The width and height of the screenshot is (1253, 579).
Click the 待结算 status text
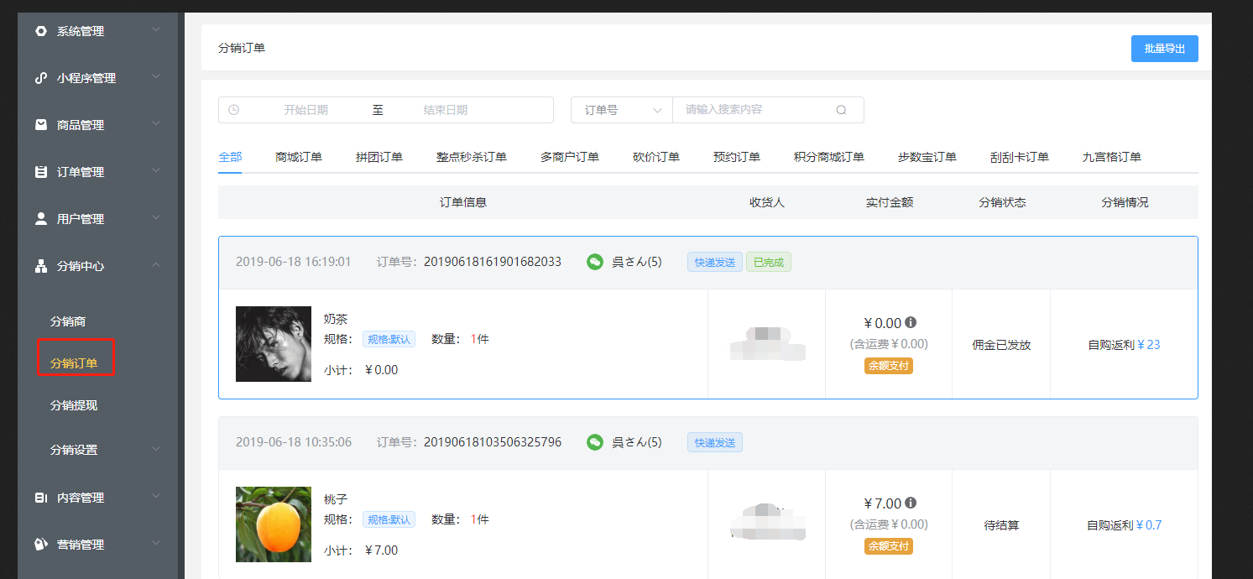(x=1001, y=525)
